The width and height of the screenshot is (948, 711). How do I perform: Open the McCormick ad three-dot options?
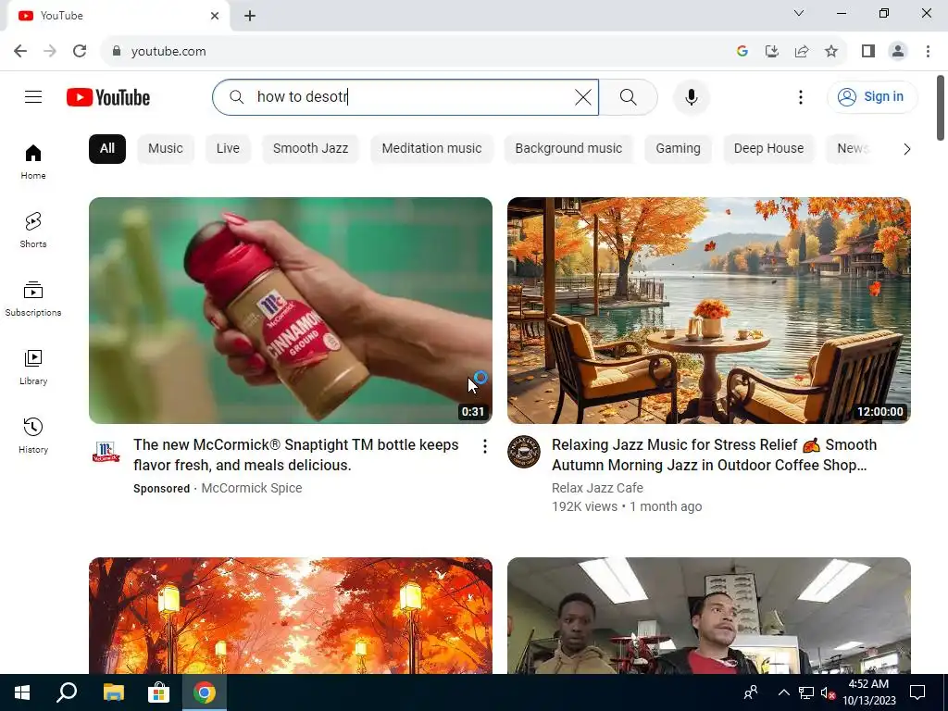(x=484, y=446)
